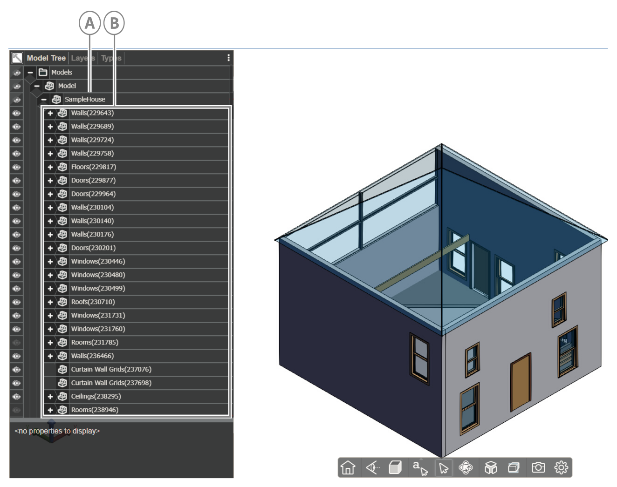Screen dimensions: 617x487
Task: Collapse the SampleHouse node
Action: coord(44,100)
